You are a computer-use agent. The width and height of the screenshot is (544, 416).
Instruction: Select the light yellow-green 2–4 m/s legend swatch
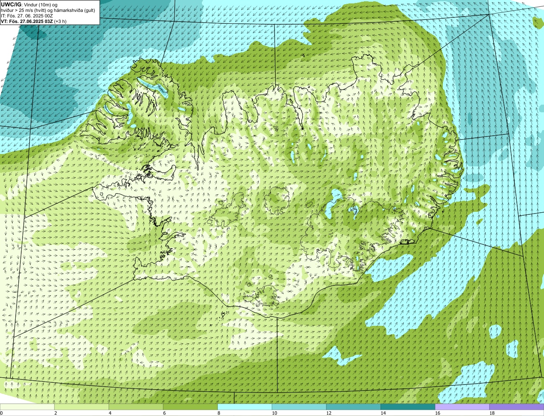(82, 407)
